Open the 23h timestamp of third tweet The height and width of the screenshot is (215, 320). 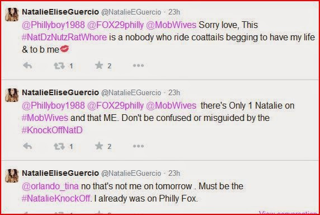[x=174, y=174]
